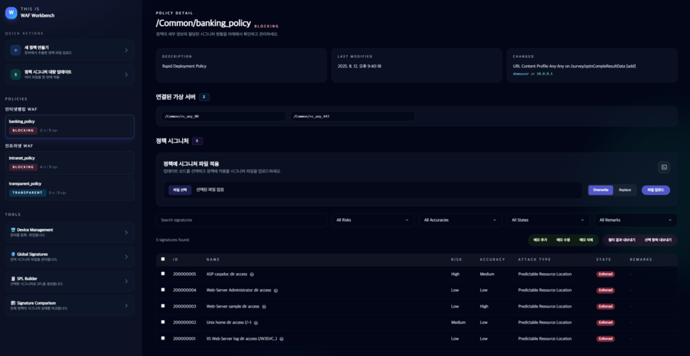Click the 파일 선택 file choose button
Viewport: 690px width, 356px height.
180,190
